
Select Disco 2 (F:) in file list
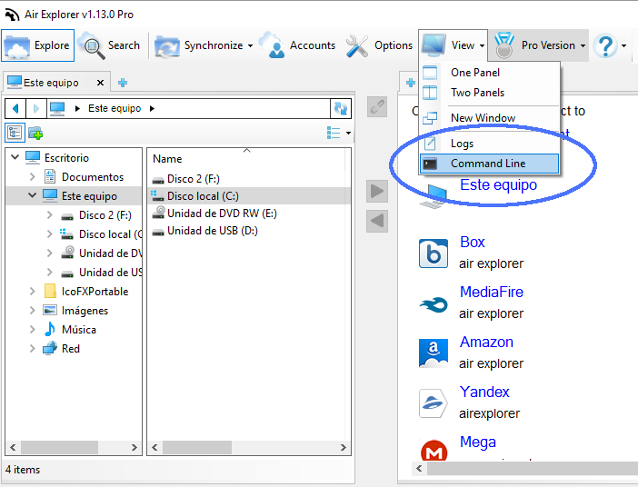click(x=248, y=179)
